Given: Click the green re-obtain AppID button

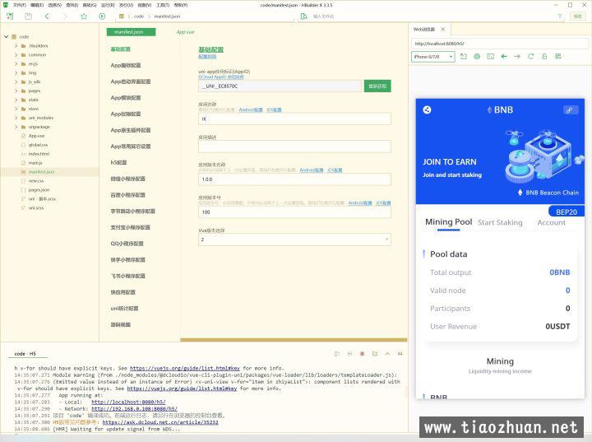Looking at the screenshot, I should click(x=377, y=86).
